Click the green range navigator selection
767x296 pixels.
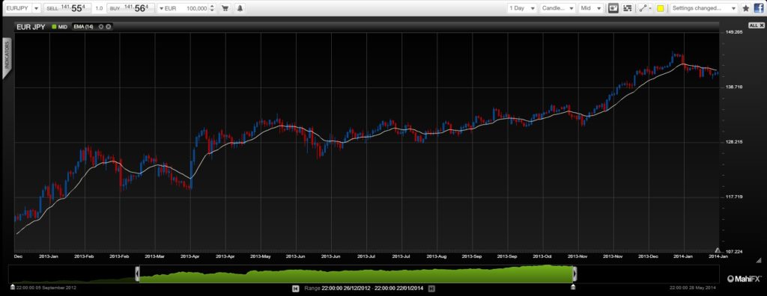tap(356, 274)
